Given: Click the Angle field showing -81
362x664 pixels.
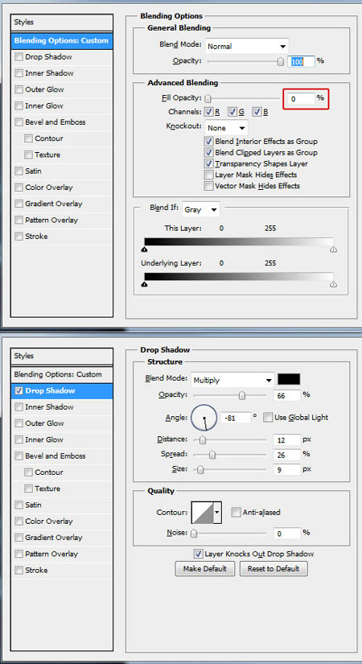Looking at the screenshot, I should (236, 418).
